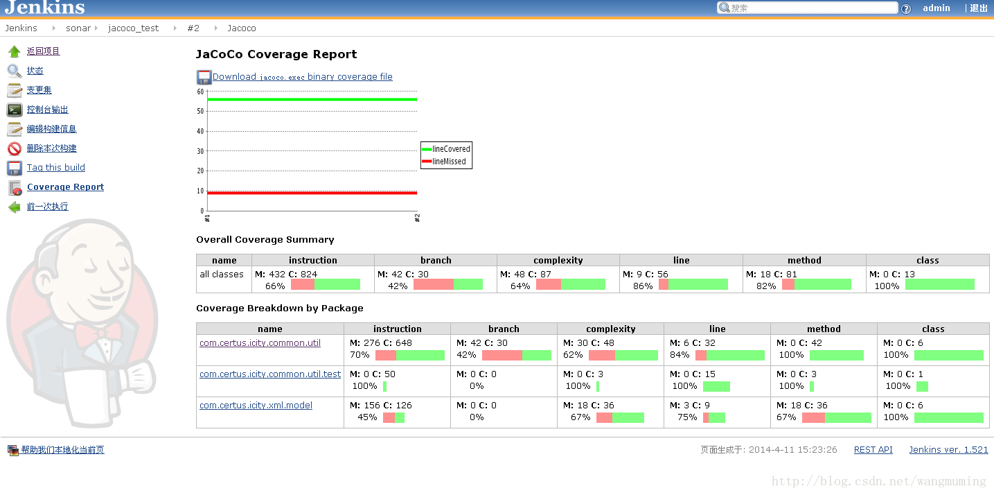Click the Jenkins logo in header
This screenshot has height=495, width=994.
pos(44,8)
